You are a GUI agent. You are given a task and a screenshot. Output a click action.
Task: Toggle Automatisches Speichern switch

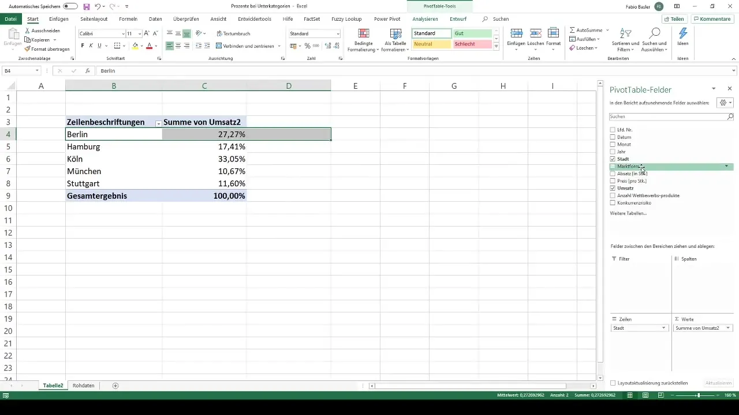pyautogui.click(x=70, y=6)
